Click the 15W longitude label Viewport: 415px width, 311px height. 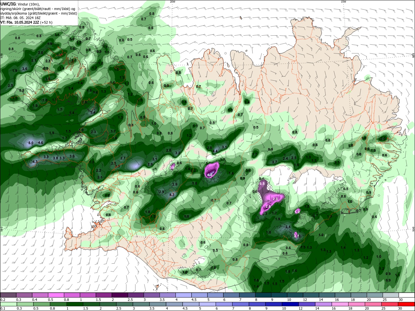(343, 2)
